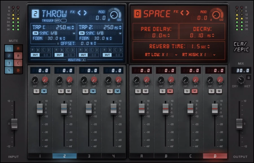Click the lock icon beside OFFSET
This screenshot has width=254, height=163.
coord(58,44)
